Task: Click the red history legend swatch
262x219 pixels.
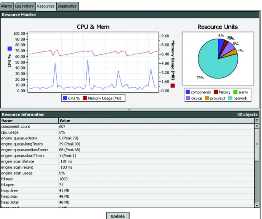Action: [x=216, y=92]
